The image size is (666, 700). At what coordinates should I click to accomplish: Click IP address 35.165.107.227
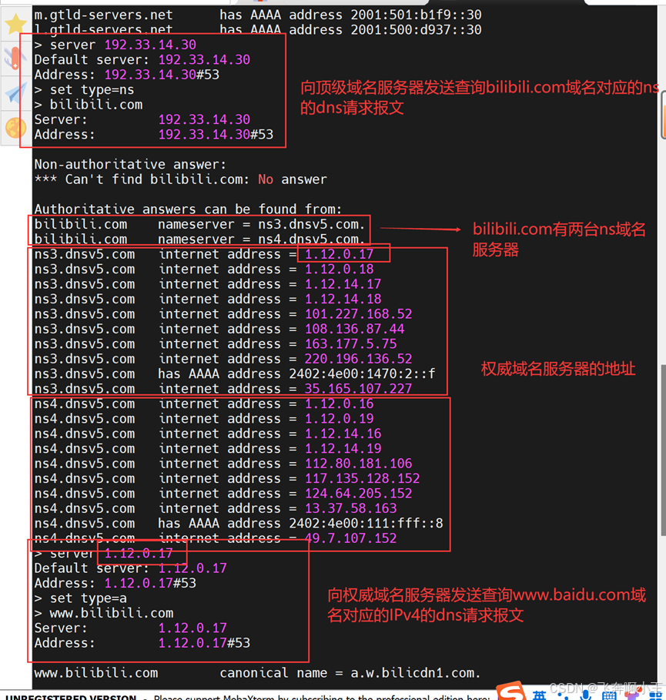[359, 389]
